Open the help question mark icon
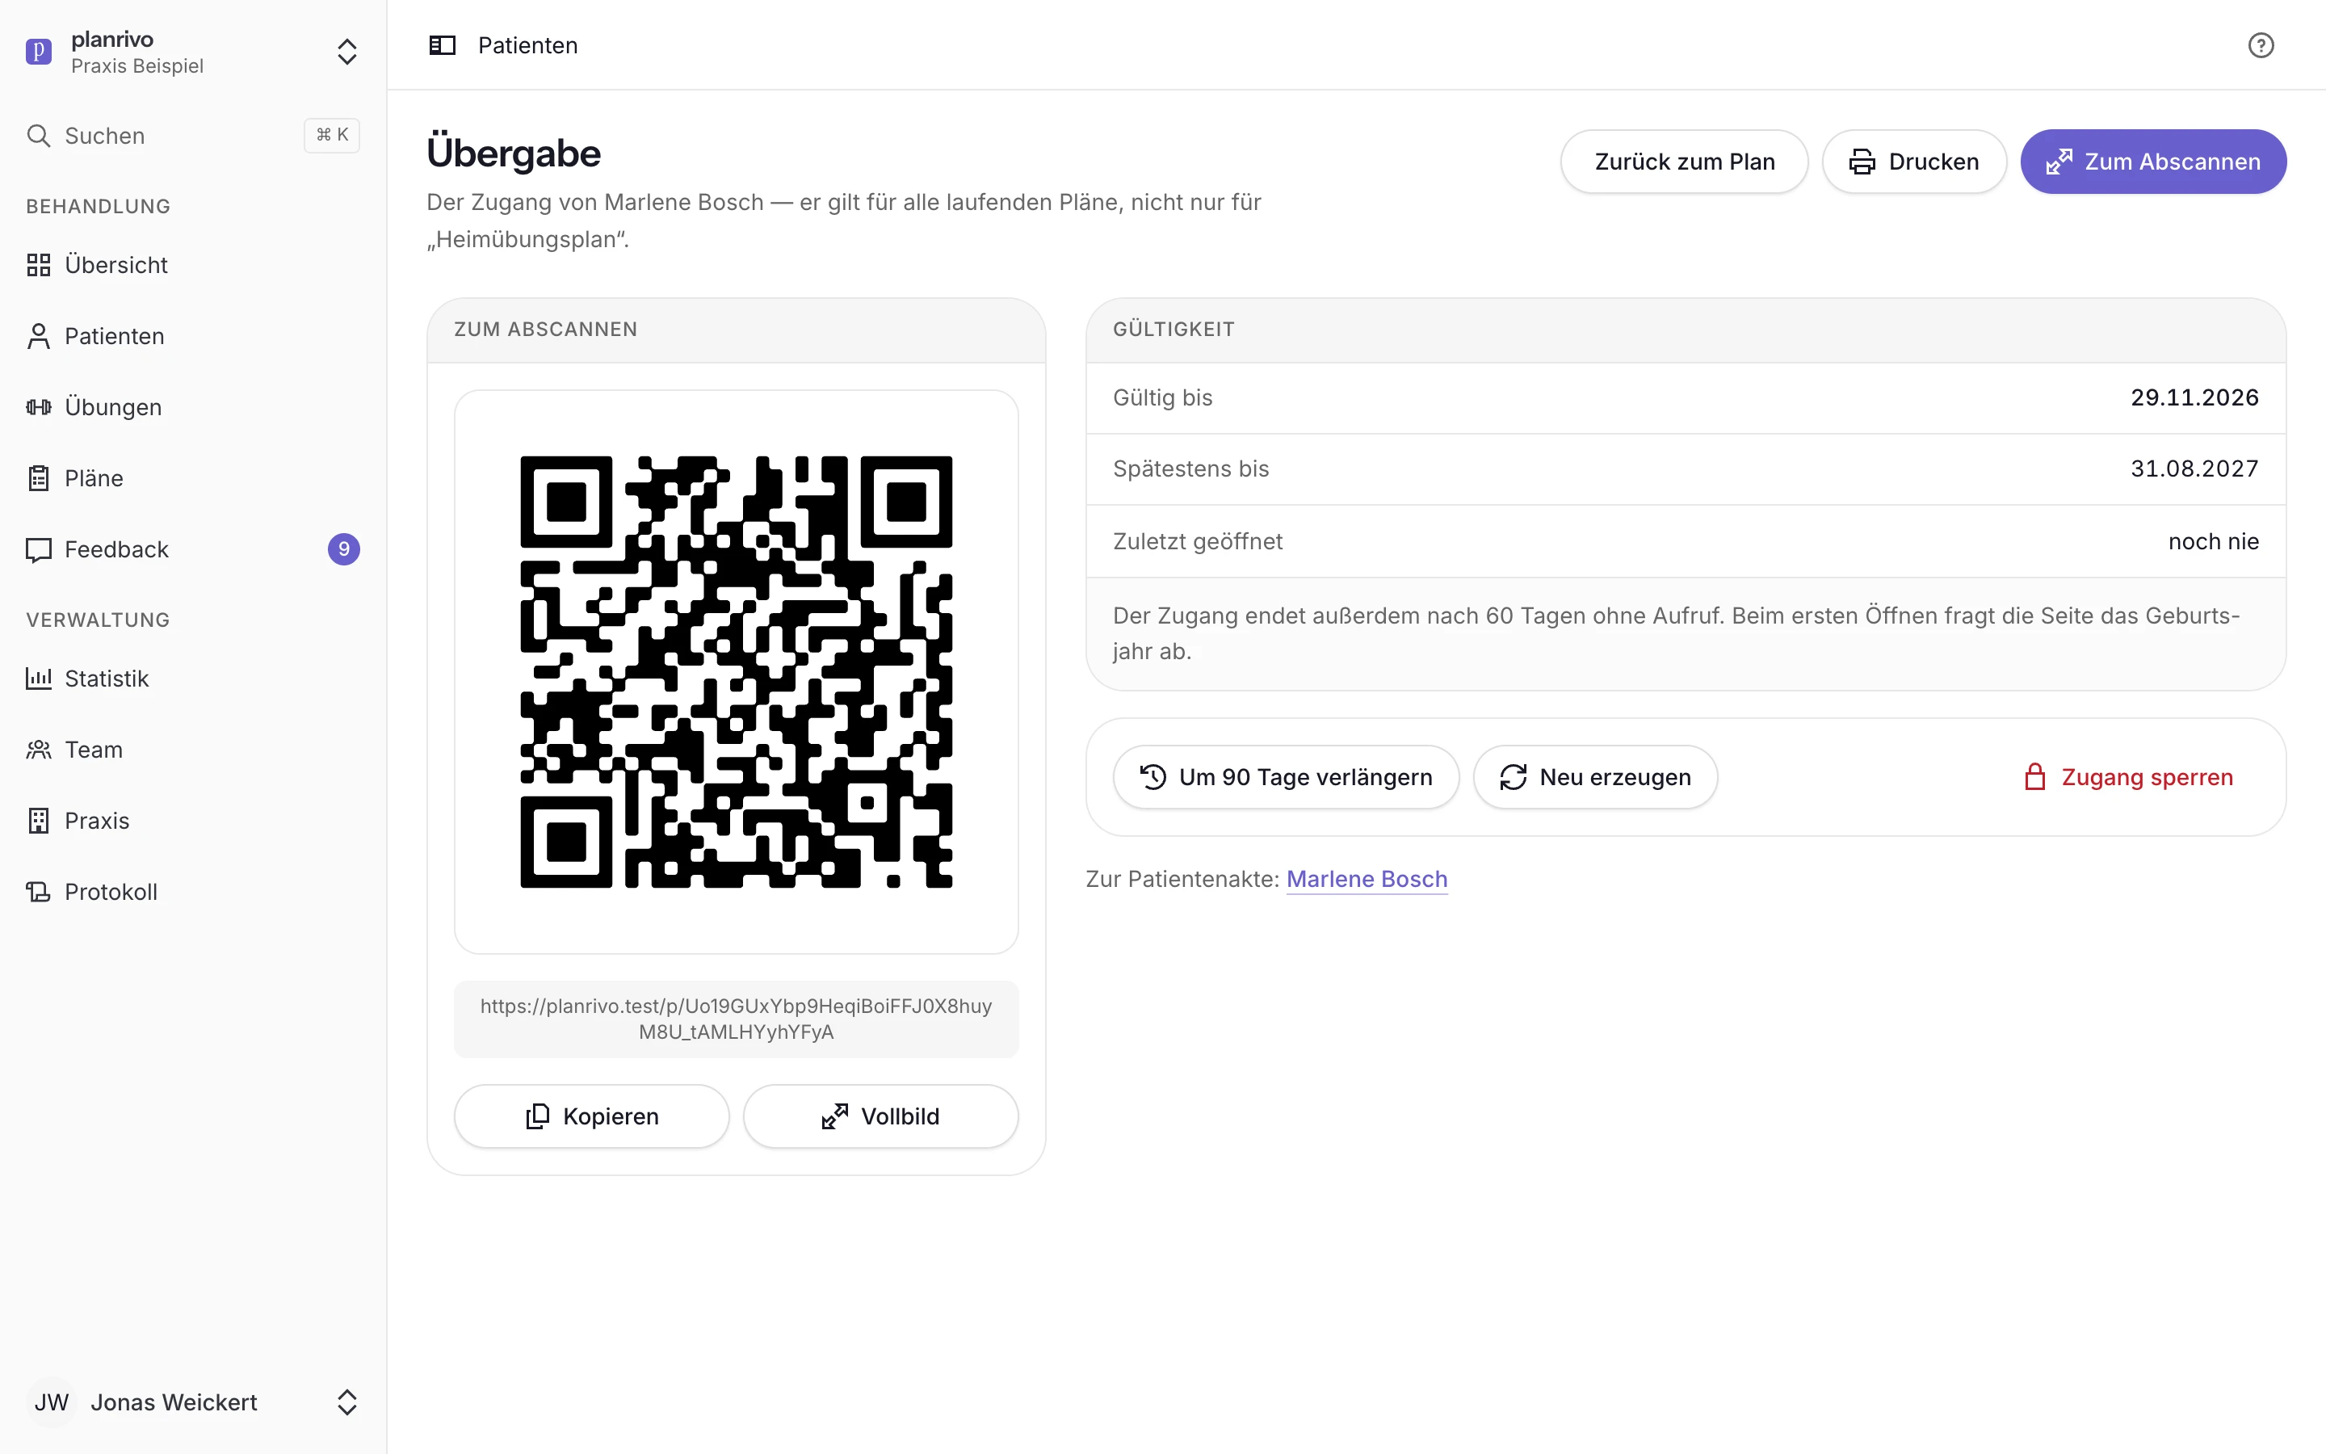The image size is (2326, 1454). [2261, 45]
